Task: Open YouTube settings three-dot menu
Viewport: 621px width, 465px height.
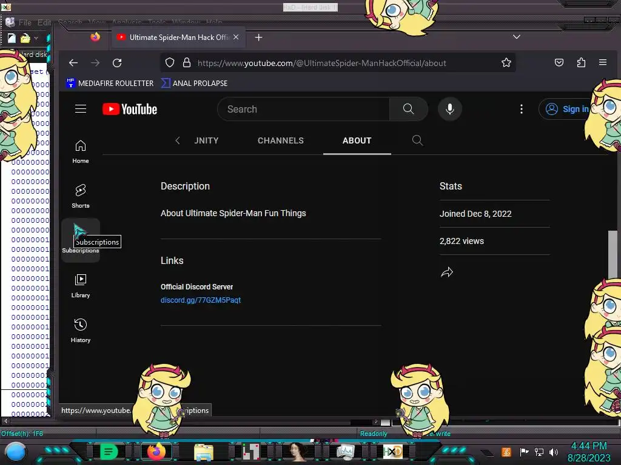Action: tap(521, 109)
